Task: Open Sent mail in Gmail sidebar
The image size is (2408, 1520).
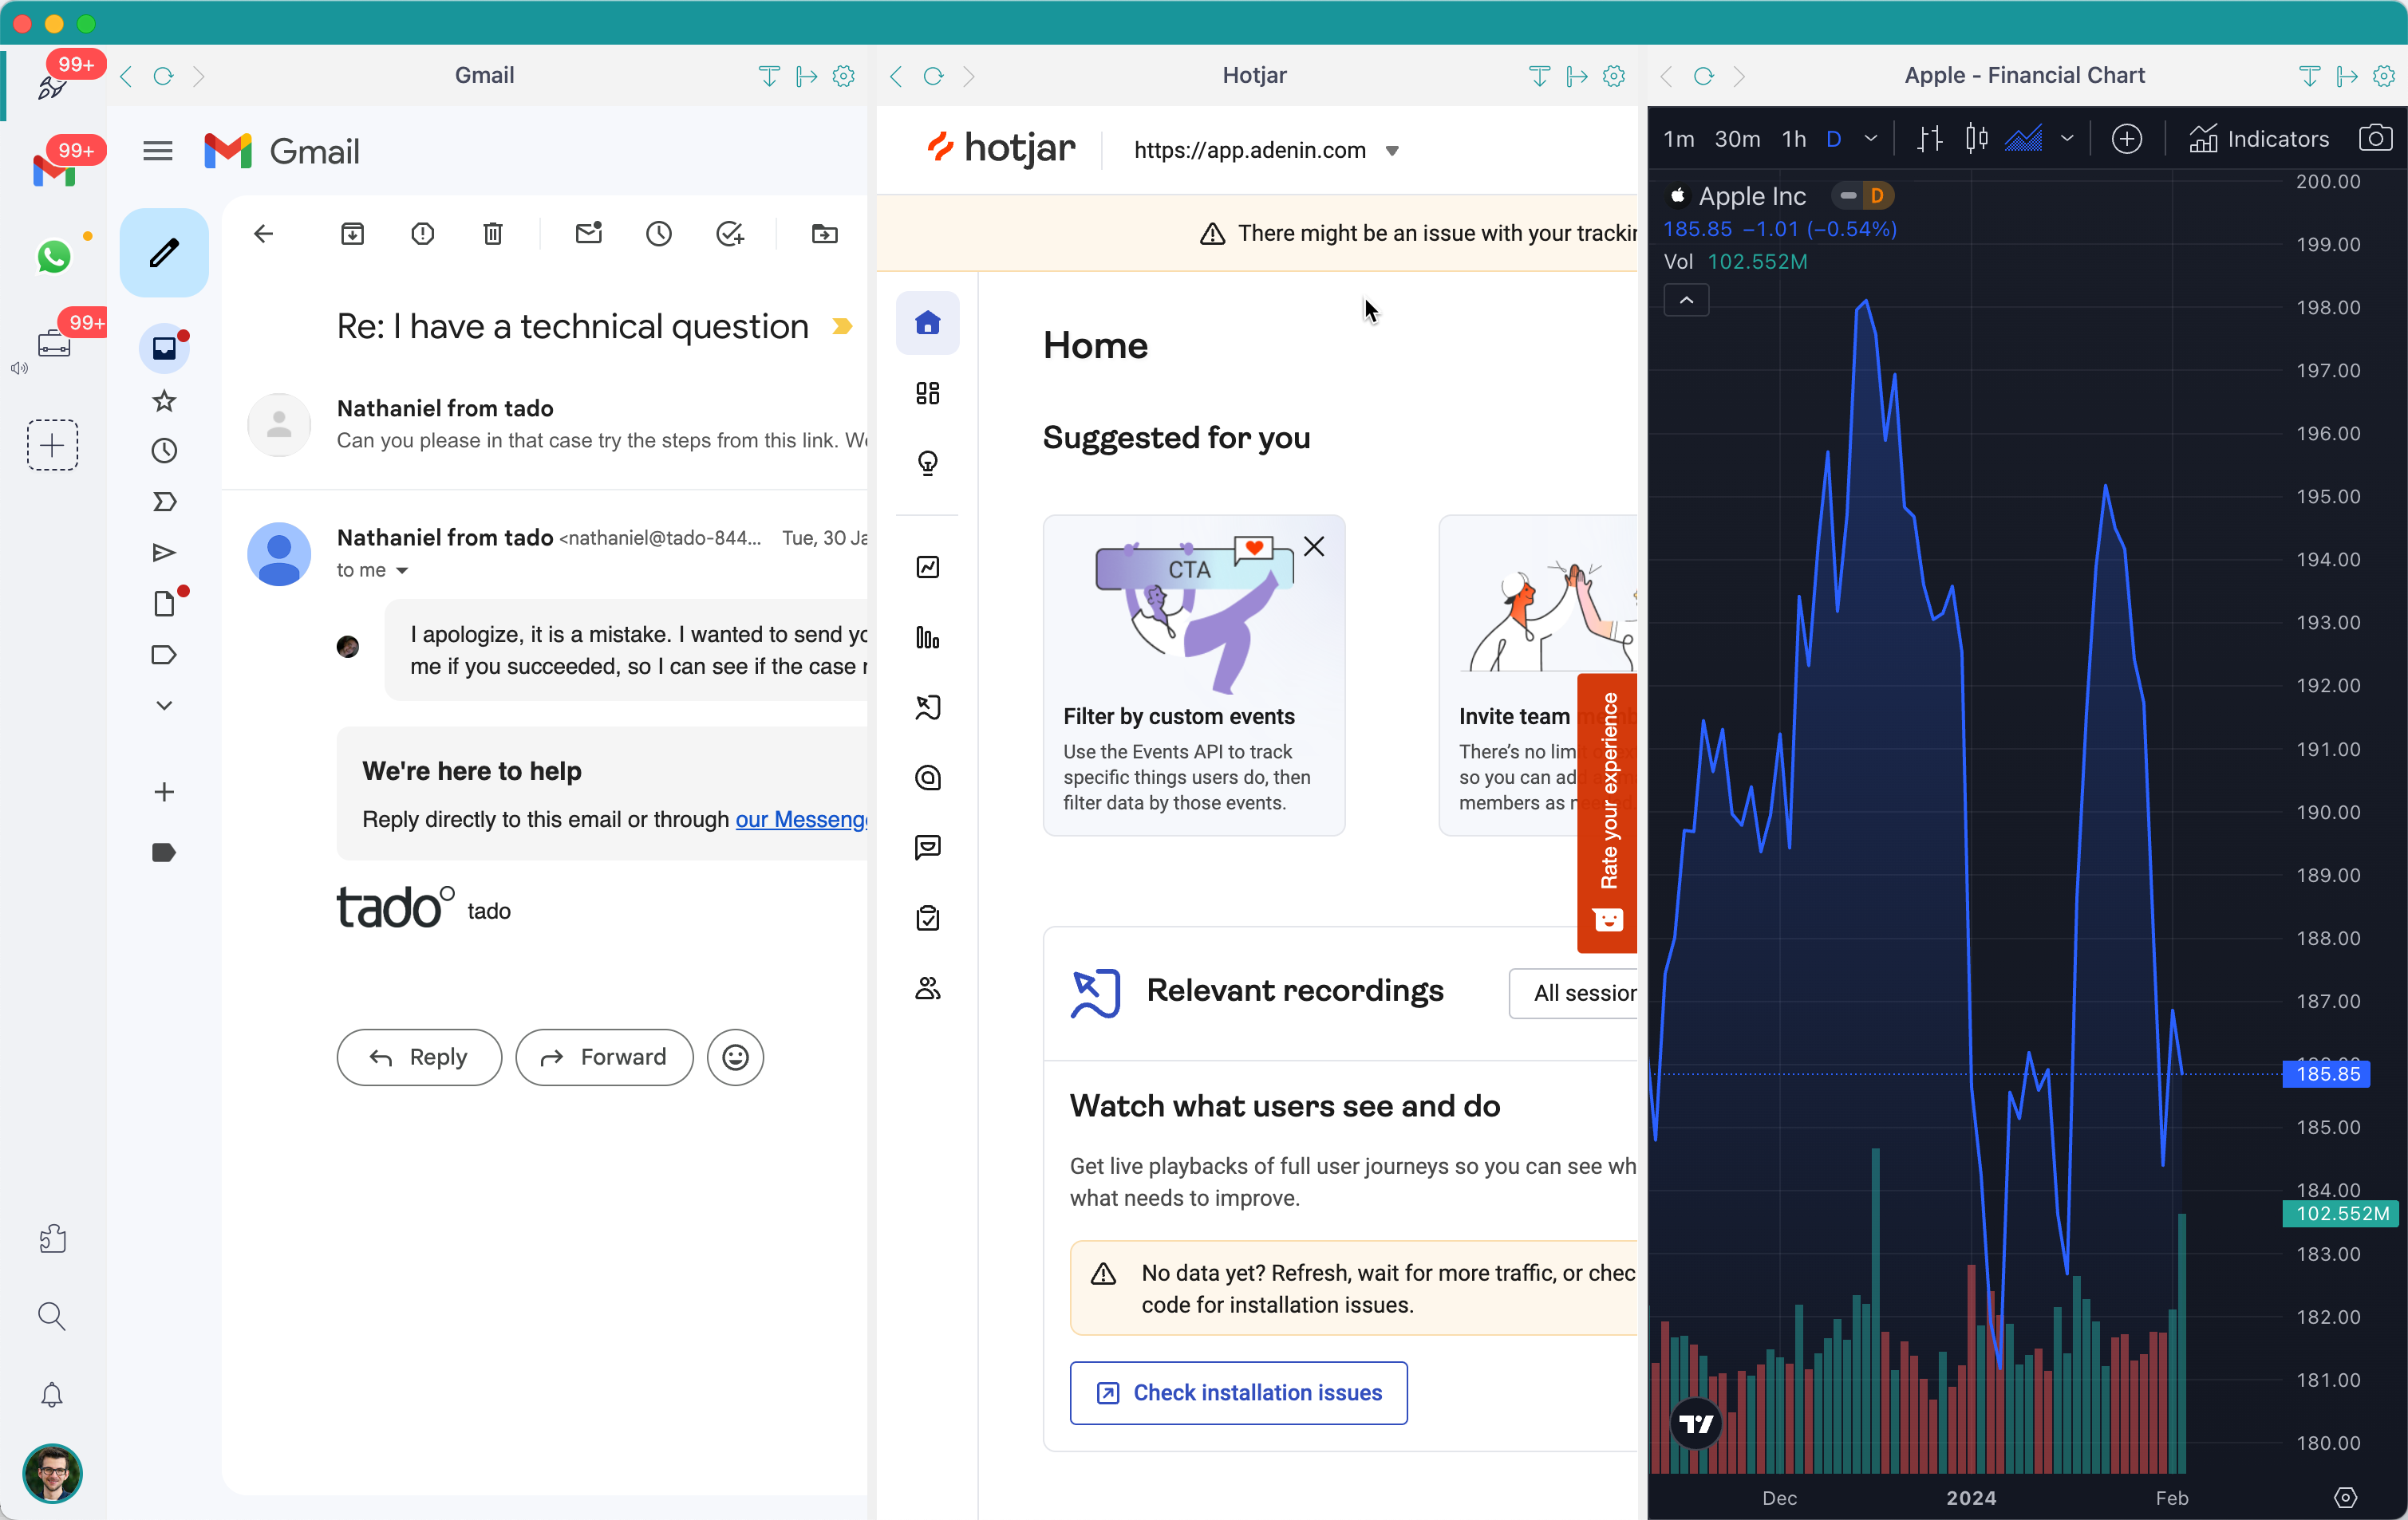Action: [x=164, y=553]
